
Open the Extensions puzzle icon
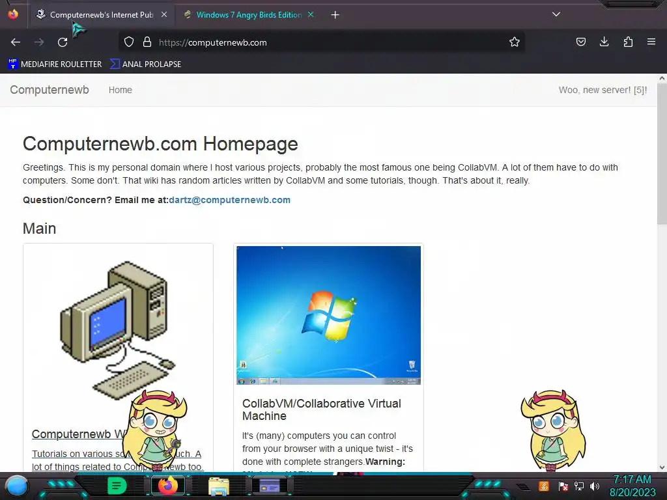[x=628, y=42]
